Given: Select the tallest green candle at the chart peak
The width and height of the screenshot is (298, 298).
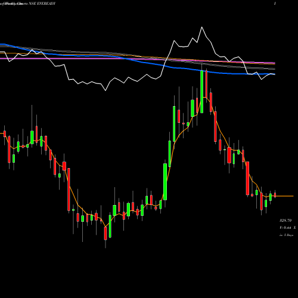Looking at the screenshot, I should pos(202,92).
